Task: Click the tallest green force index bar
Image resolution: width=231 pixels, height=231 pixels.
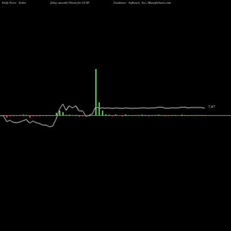Action: pos(96,92)
